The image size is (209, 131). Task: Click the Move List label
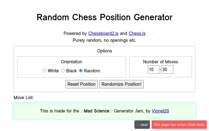(24, 97)
